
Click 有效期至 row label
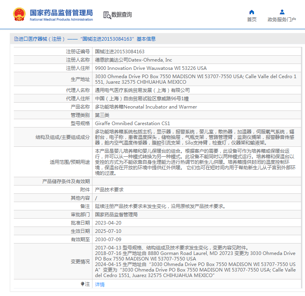point(80,240)
